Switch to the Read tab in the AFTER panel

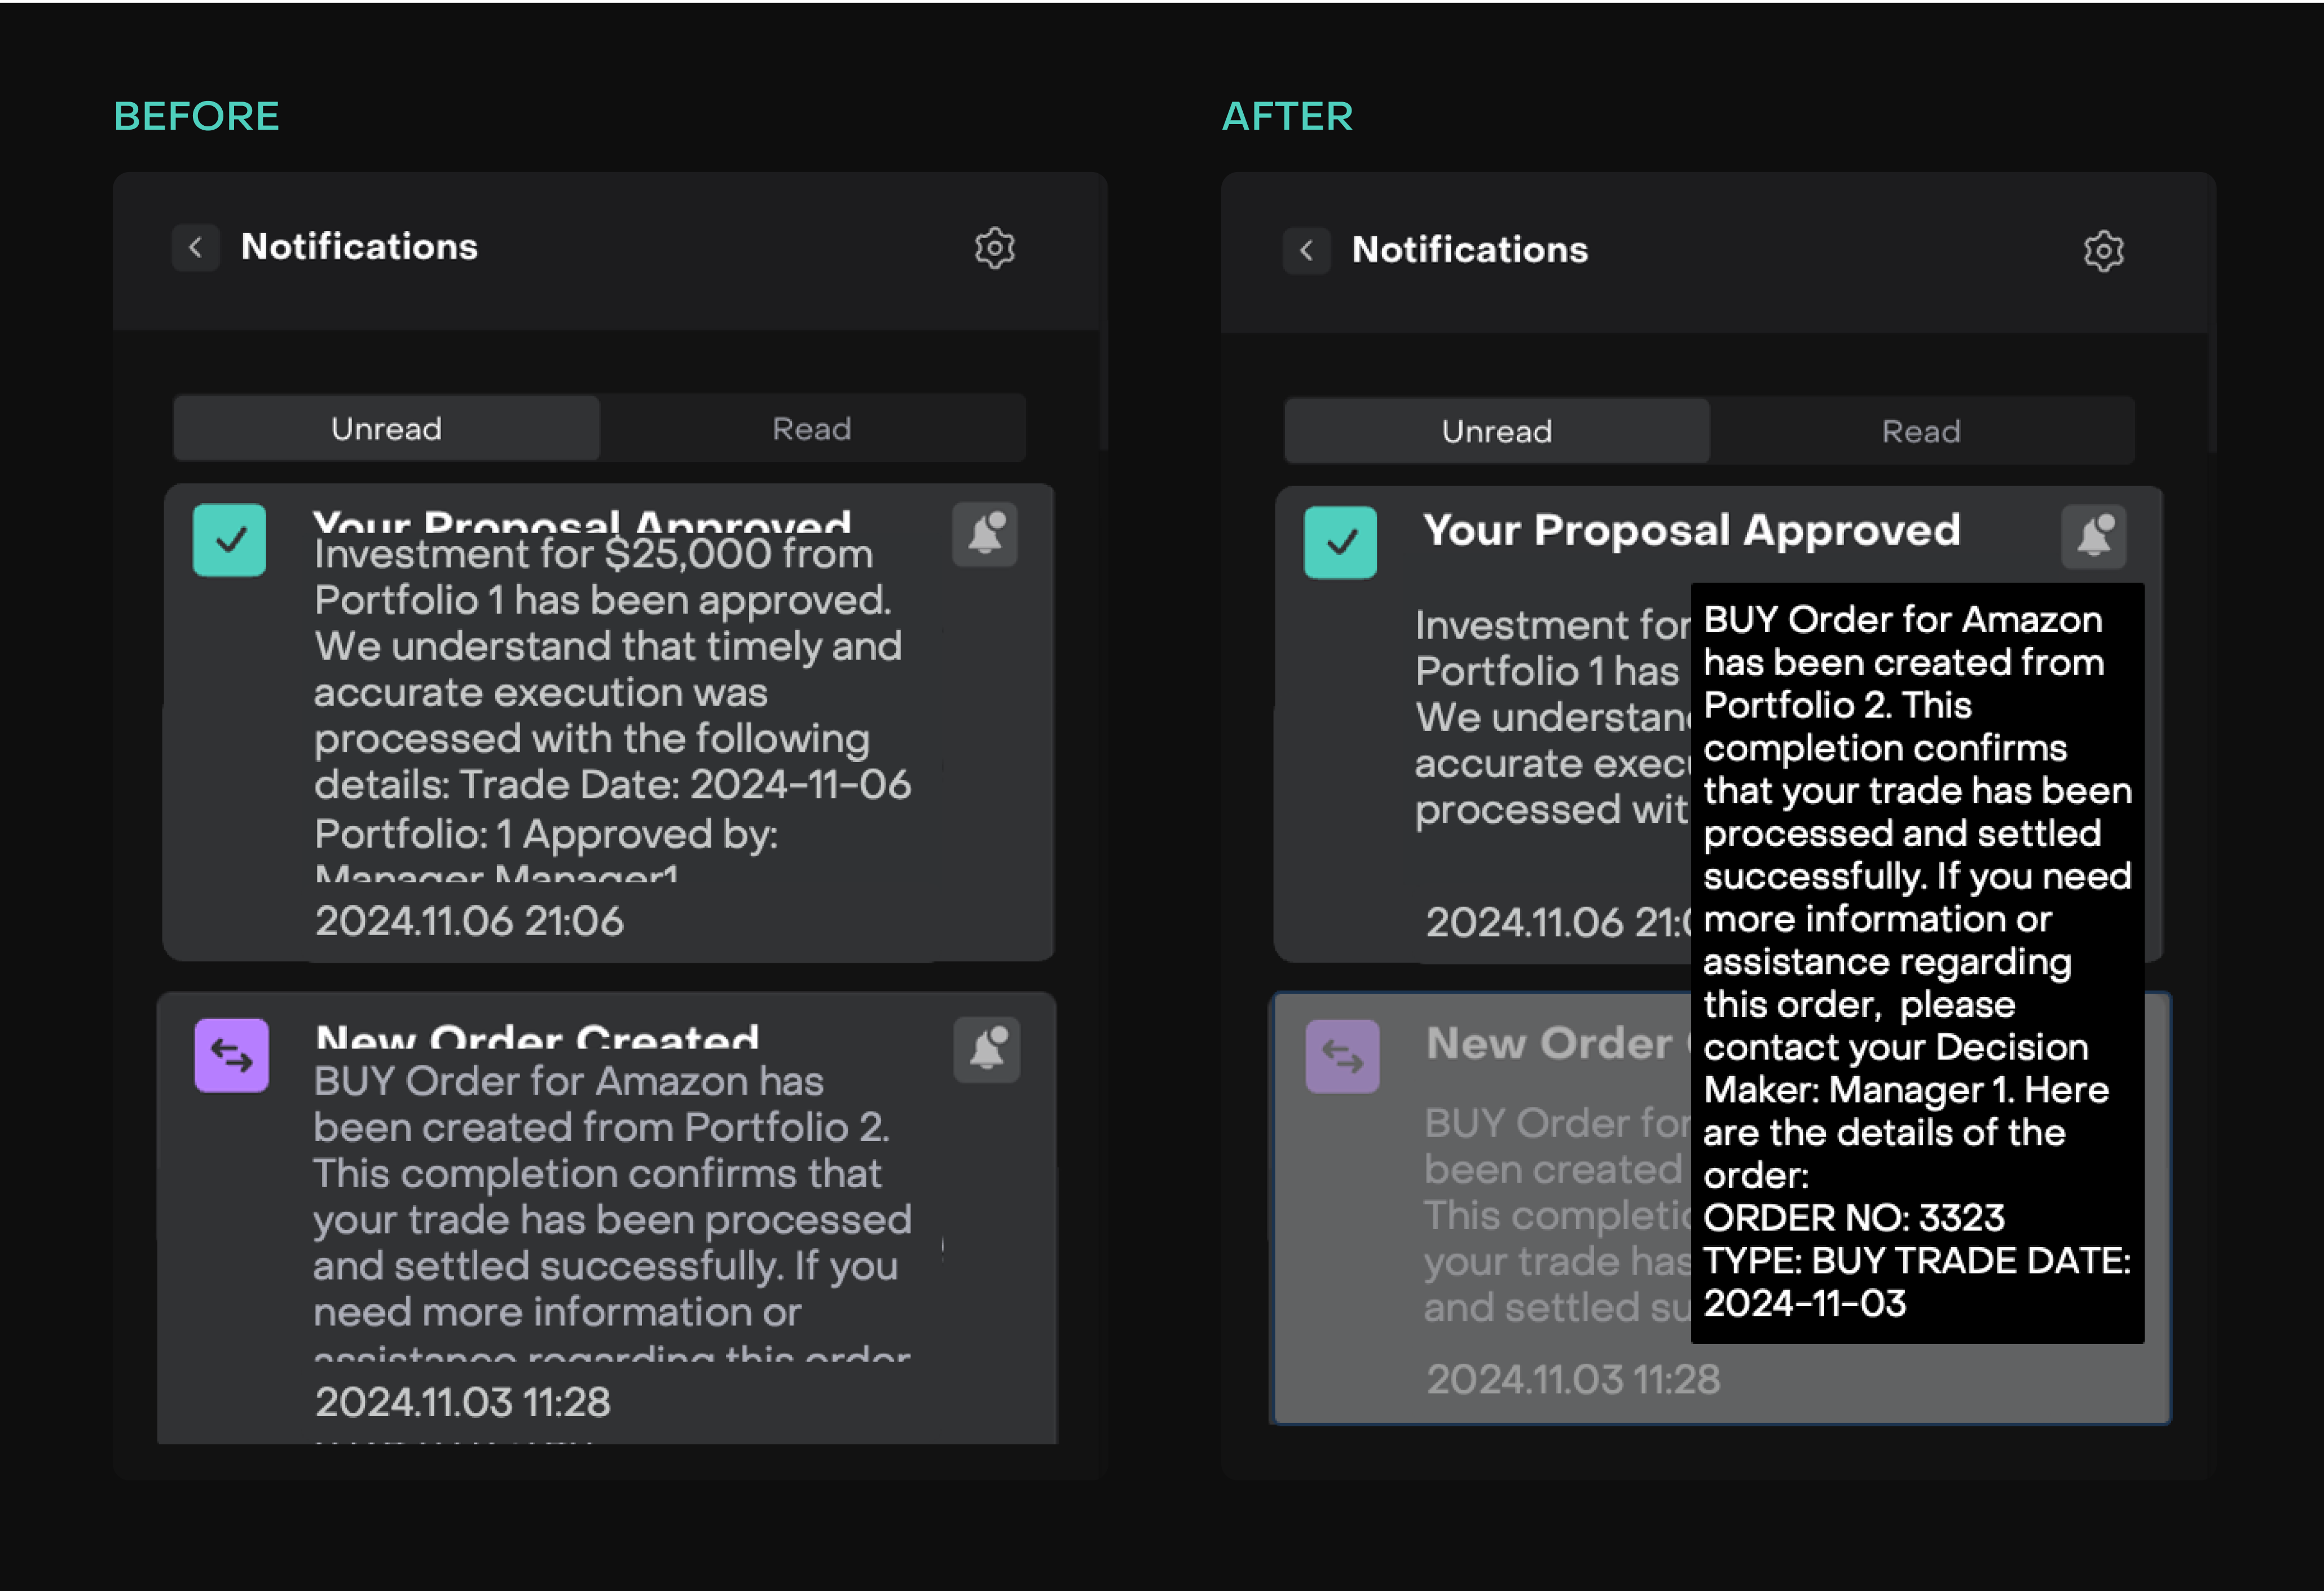tap(1920, 432)
